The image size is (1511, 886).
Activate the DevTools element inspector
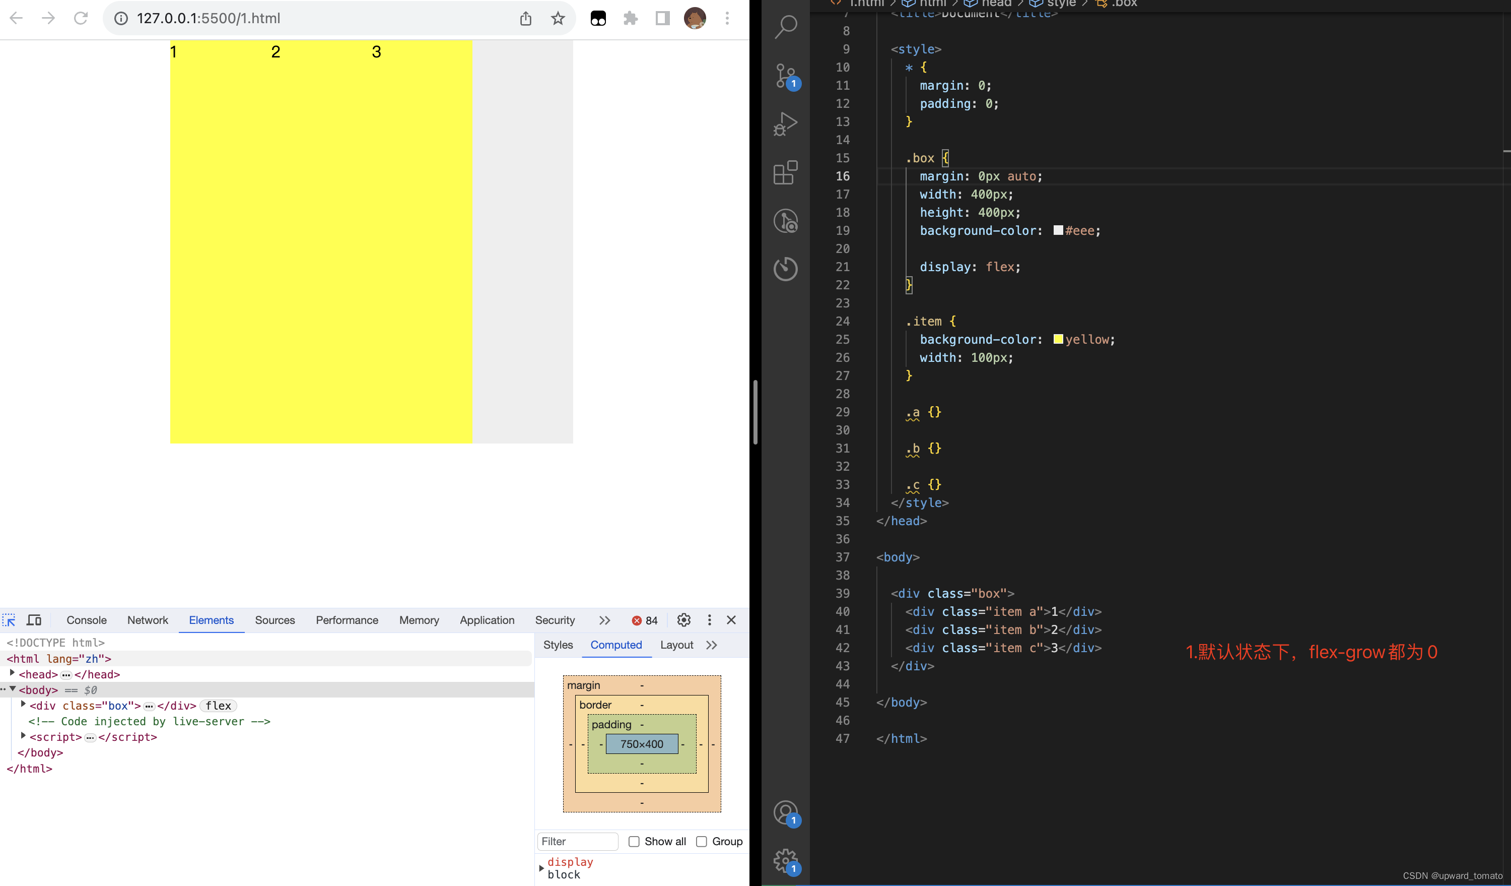pos(9,620)
